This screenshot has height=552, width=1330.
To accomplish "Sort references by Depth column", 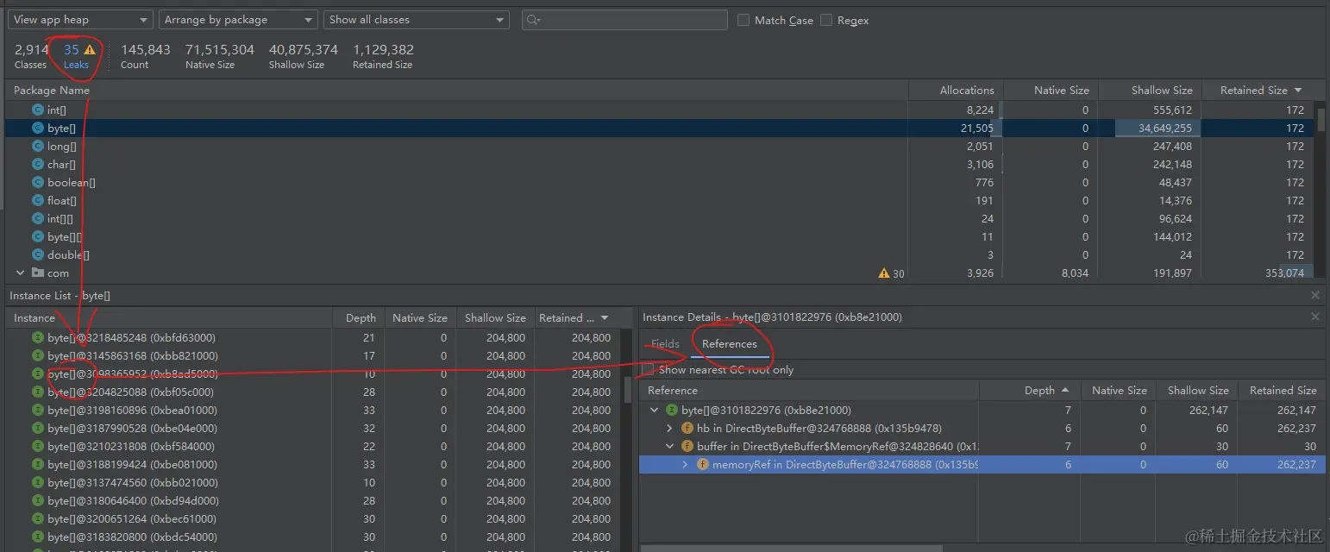I will point(1046,390).
